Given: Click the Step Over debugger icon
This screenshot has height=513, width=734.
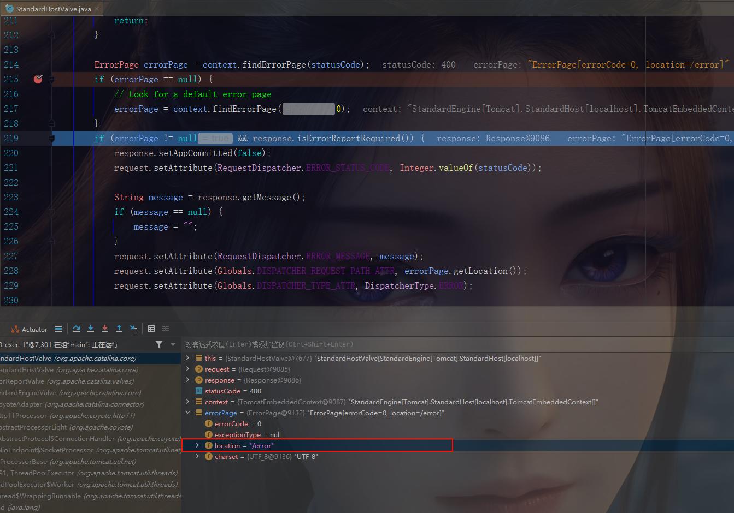Looking at the screenshot, I should point(77,329).
